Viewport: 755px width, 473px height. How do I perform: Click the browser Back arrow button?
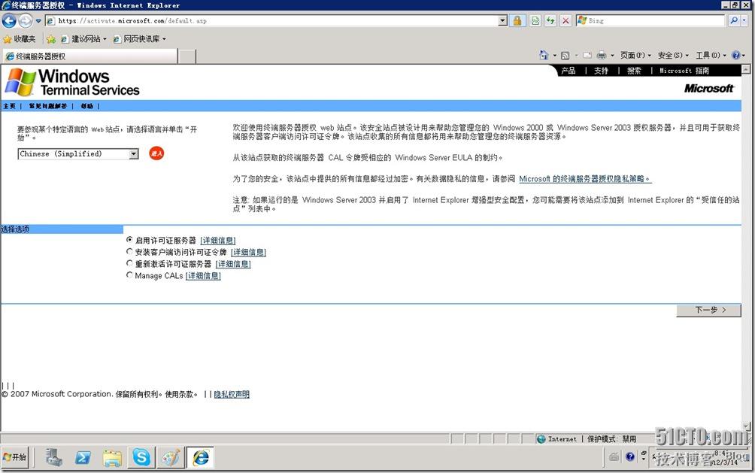coord(9,21)
